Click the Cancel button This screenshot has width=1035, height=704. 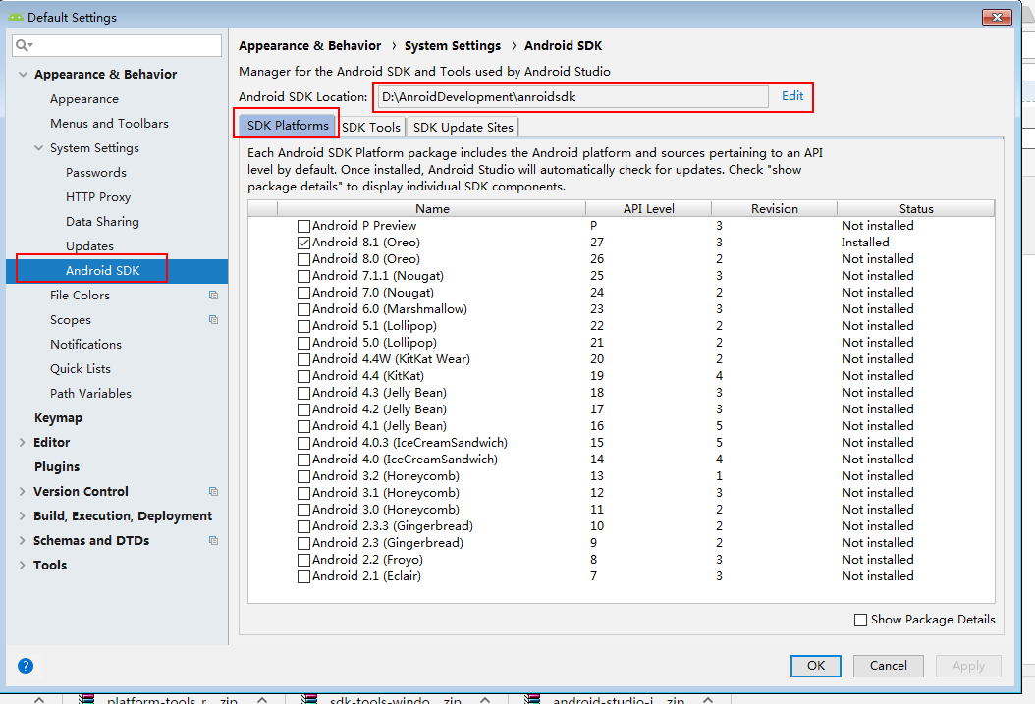[x=888, y=666]
